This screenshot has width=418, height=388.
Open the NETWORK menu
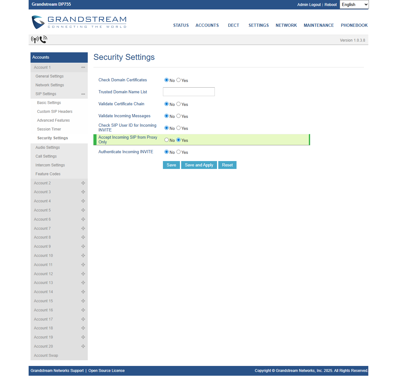click(286, 25)
